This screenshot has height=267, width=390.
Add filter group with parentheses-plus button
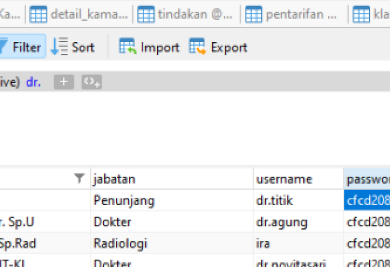[92, 82]
